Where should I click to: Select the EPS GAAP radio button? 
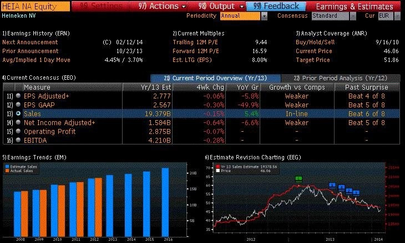point(18,105)
